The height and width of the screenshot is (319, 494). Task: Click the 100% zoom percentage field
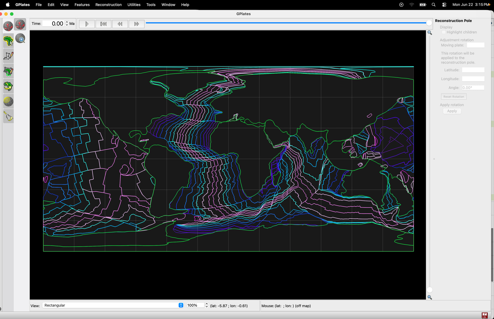pos(196,305)
